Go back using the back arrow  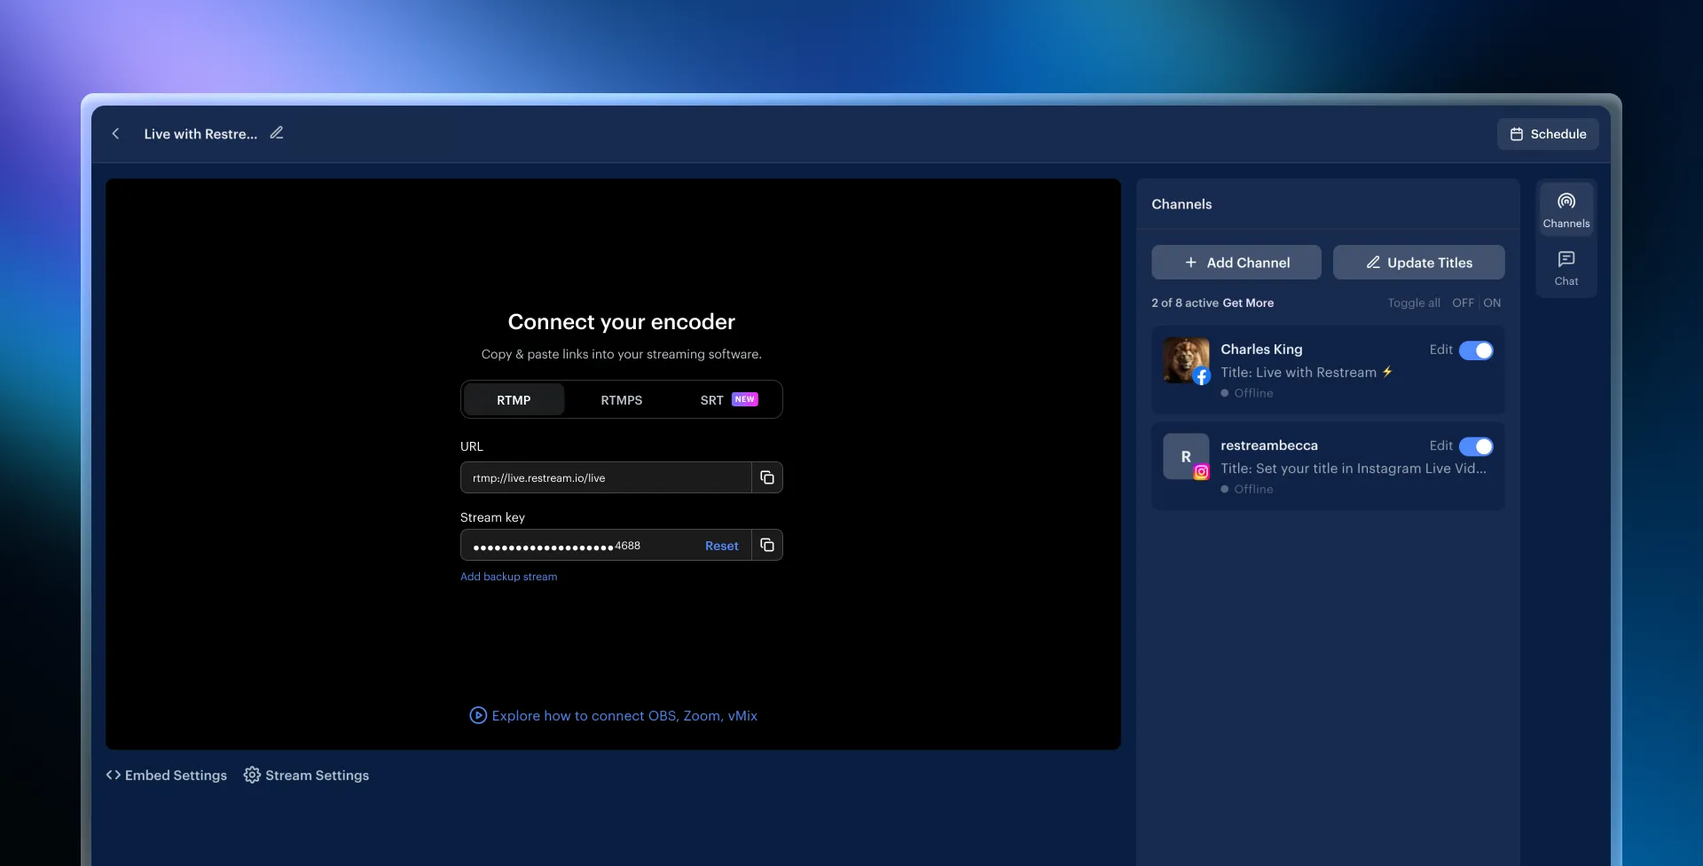[x=116, y=133]
